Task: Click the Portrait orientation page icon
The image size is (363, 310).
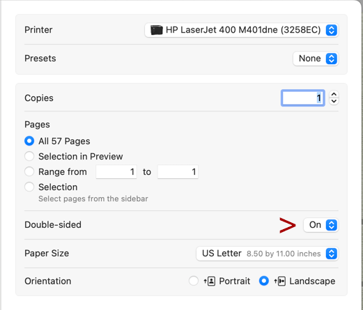Action: coord(210,281)
